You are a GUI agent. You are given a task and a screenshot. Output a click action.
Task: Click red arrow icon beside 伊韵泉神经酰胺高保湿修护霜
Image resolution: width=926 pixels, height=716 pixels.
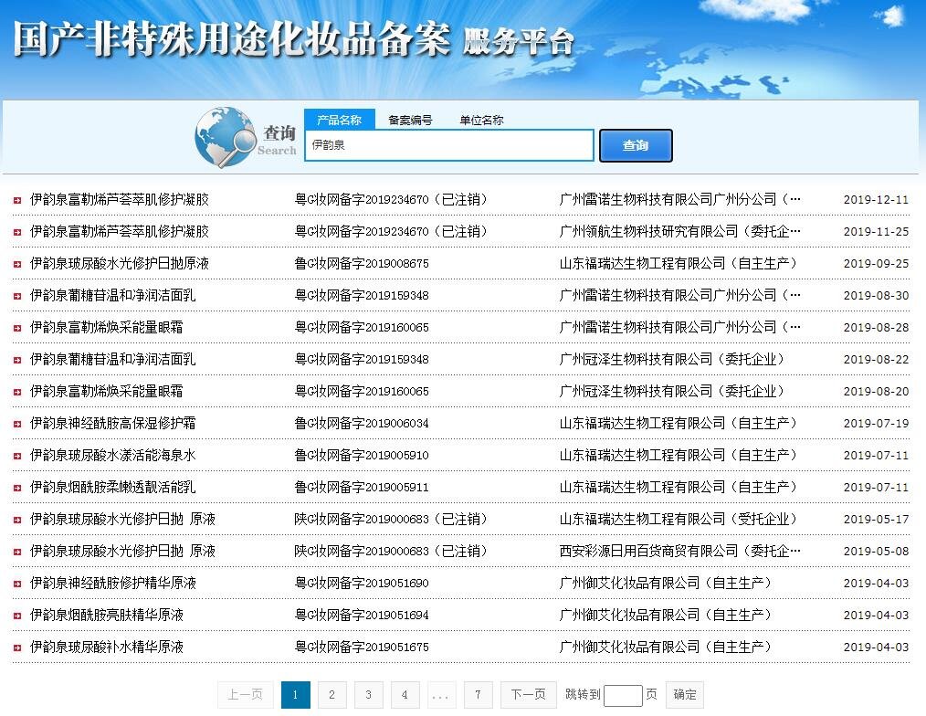17,424
